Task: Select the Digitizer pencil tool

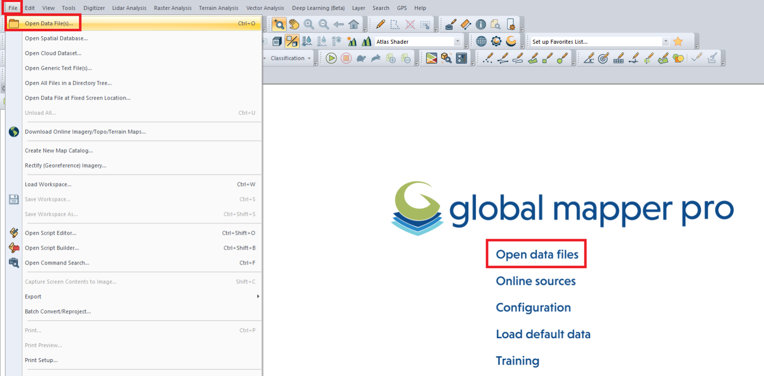Action: (x=380, y=24)
